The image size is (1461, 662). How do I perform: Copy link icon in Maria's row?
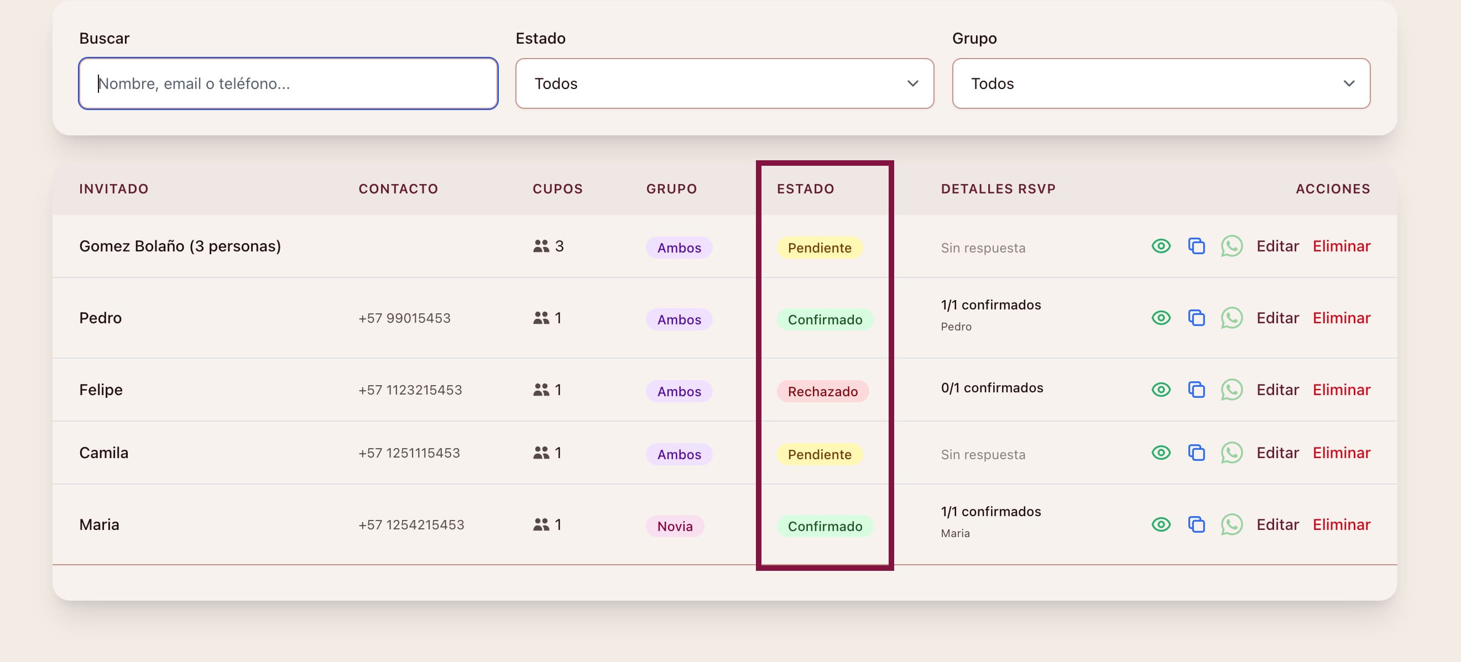click(x=1196, y=525)
